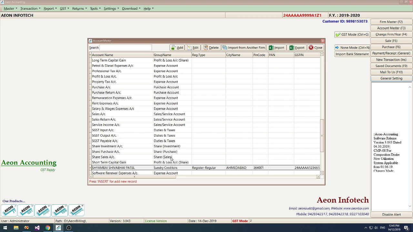Open Visual Studio from the taskbar
Viewport: 413px width, 232px height.
click(37, 228)
